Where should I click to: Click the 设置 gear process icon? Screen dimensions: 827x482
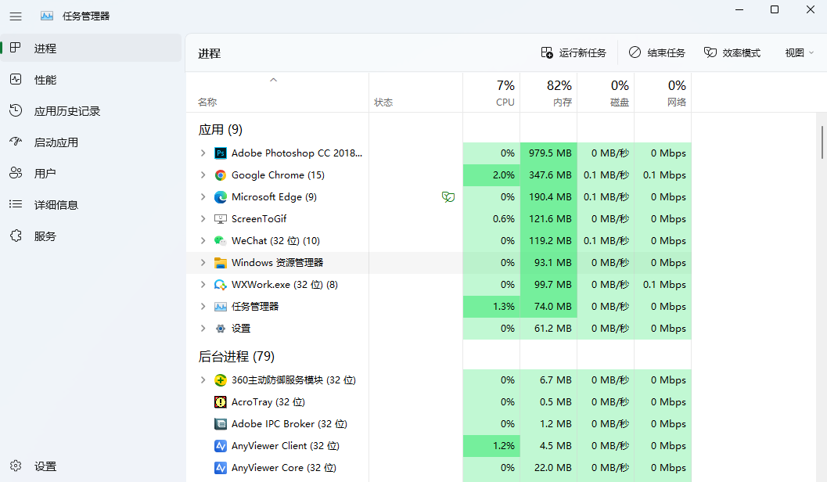221,329
